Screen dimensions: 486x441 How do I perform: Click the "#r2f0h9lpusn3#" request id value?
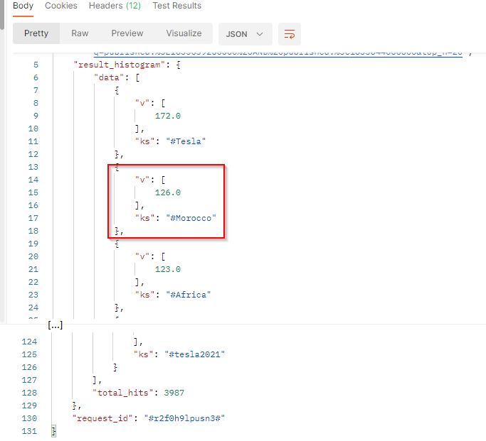pos(184,418)
